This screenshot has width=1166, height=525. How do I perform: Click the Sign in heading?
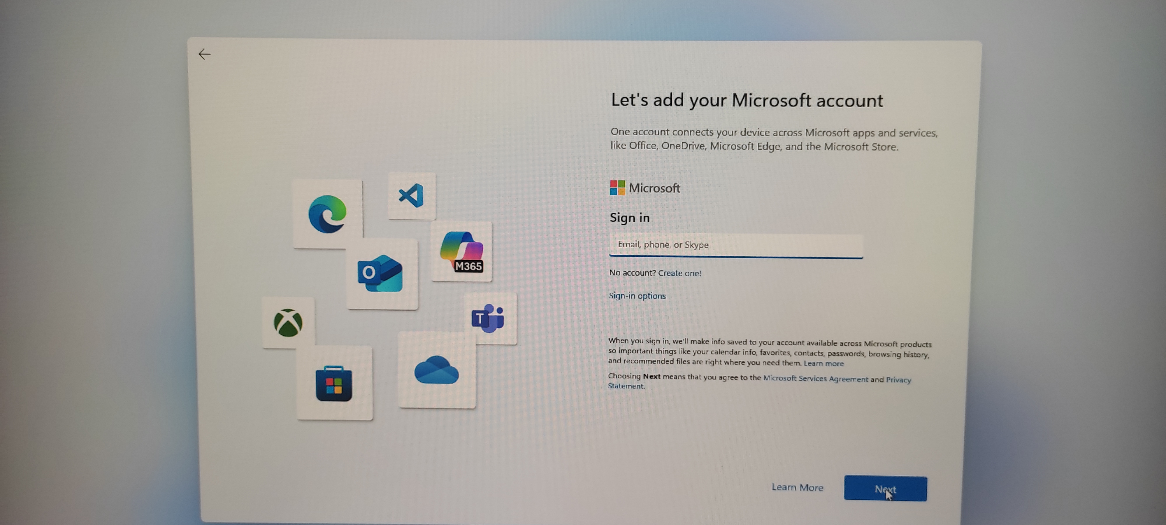629,218
